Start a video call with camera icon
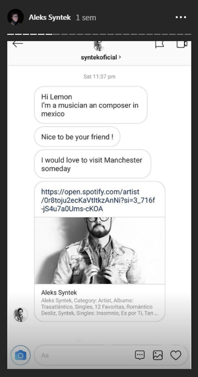Screen dimensions: 198x377 182,44
